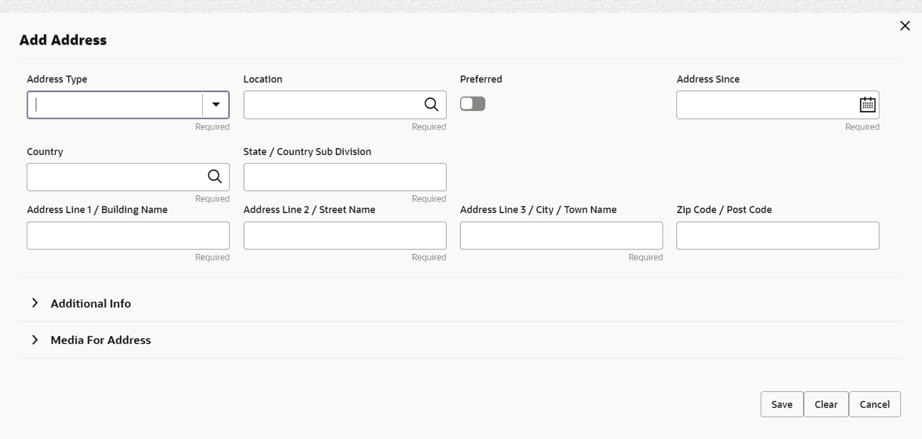The height and width of the screenshot is (439, 922).
Task: Open the Address Since calendar picker
Action: point(867,105)
